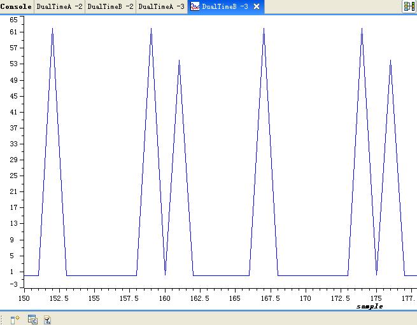
Task: Click the dotted bottom bar drag handle
Action: [1, 319]
